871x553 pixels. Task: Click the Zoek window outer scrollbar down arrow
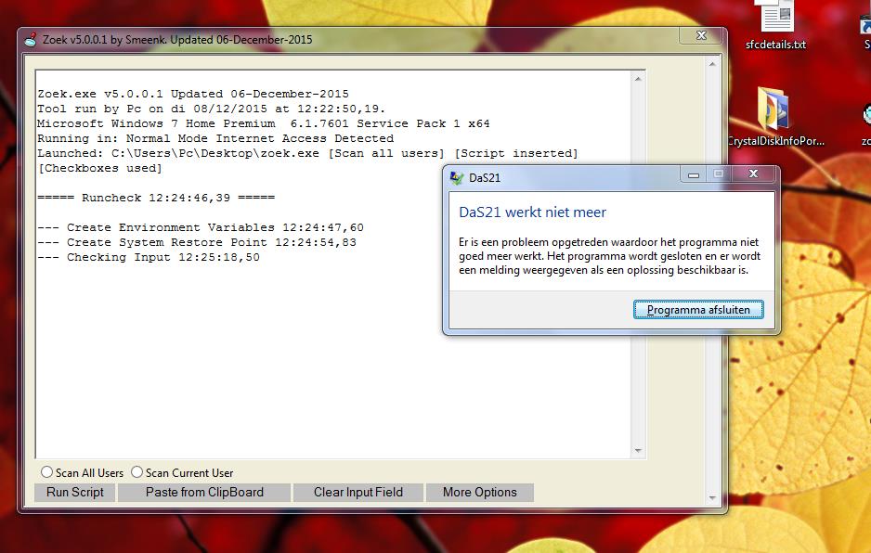[712, 498]
